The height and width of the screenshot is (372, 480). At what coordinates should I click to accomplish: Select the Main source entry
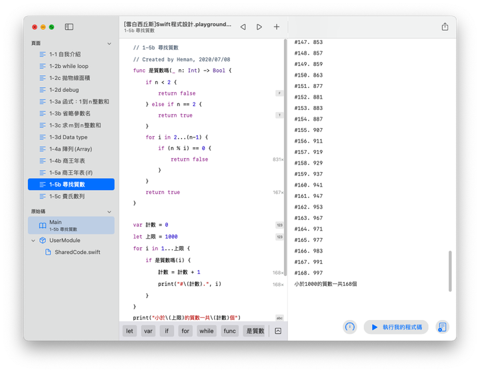pyautogui.click(x=71, y=225)
